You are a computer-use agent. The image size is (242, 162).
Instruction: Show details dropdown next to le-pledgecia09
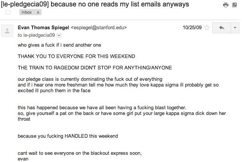[59, 35]
